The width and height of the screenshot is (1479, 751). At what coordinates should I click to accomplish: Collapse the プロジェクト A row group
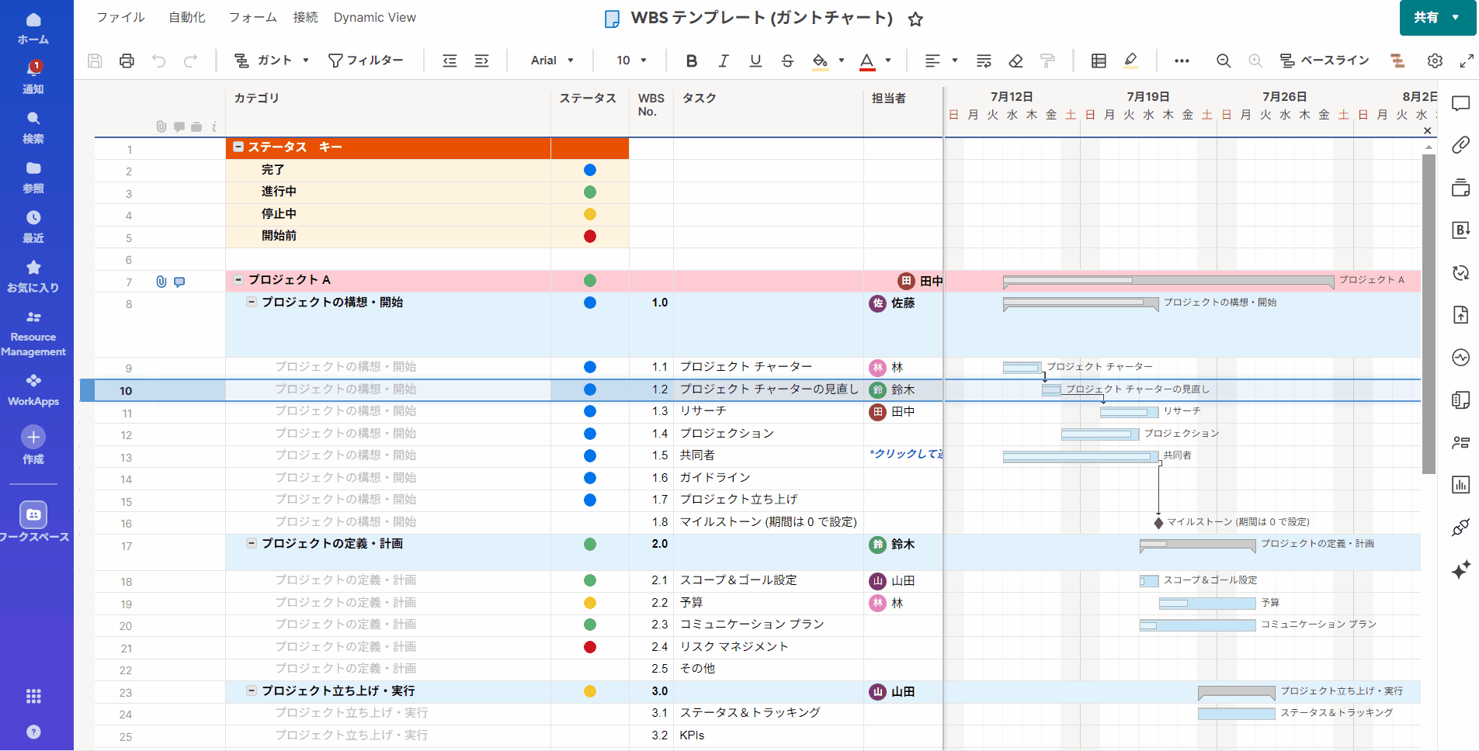(238, 279)
